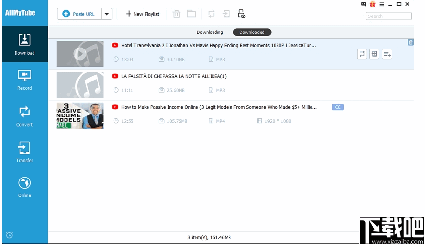Click the Passive Income Models video thumbnail

click(80, 116)
